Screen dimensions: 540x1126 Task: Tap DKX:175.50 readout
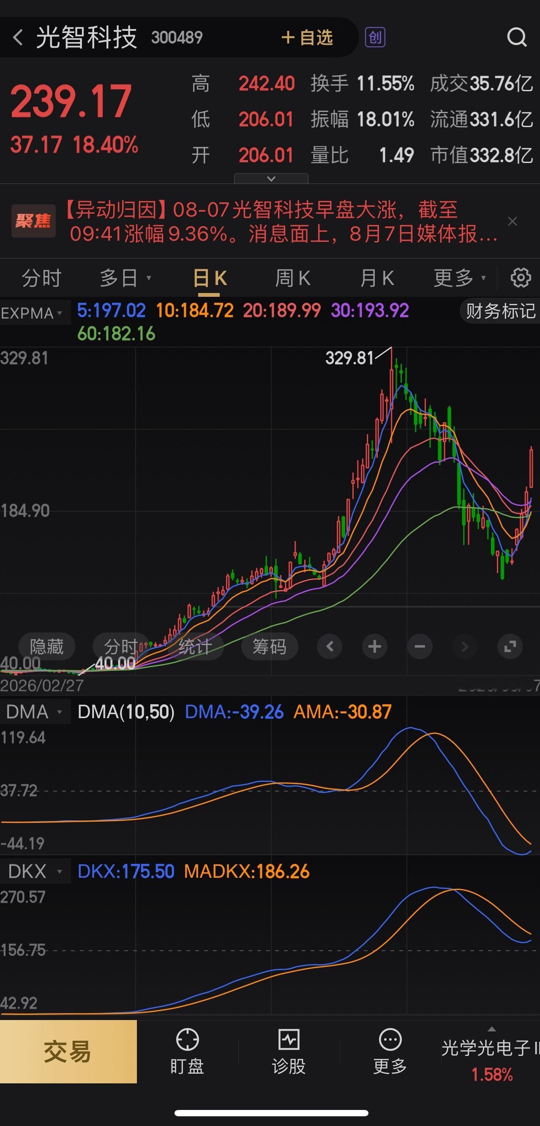[126, 871]
